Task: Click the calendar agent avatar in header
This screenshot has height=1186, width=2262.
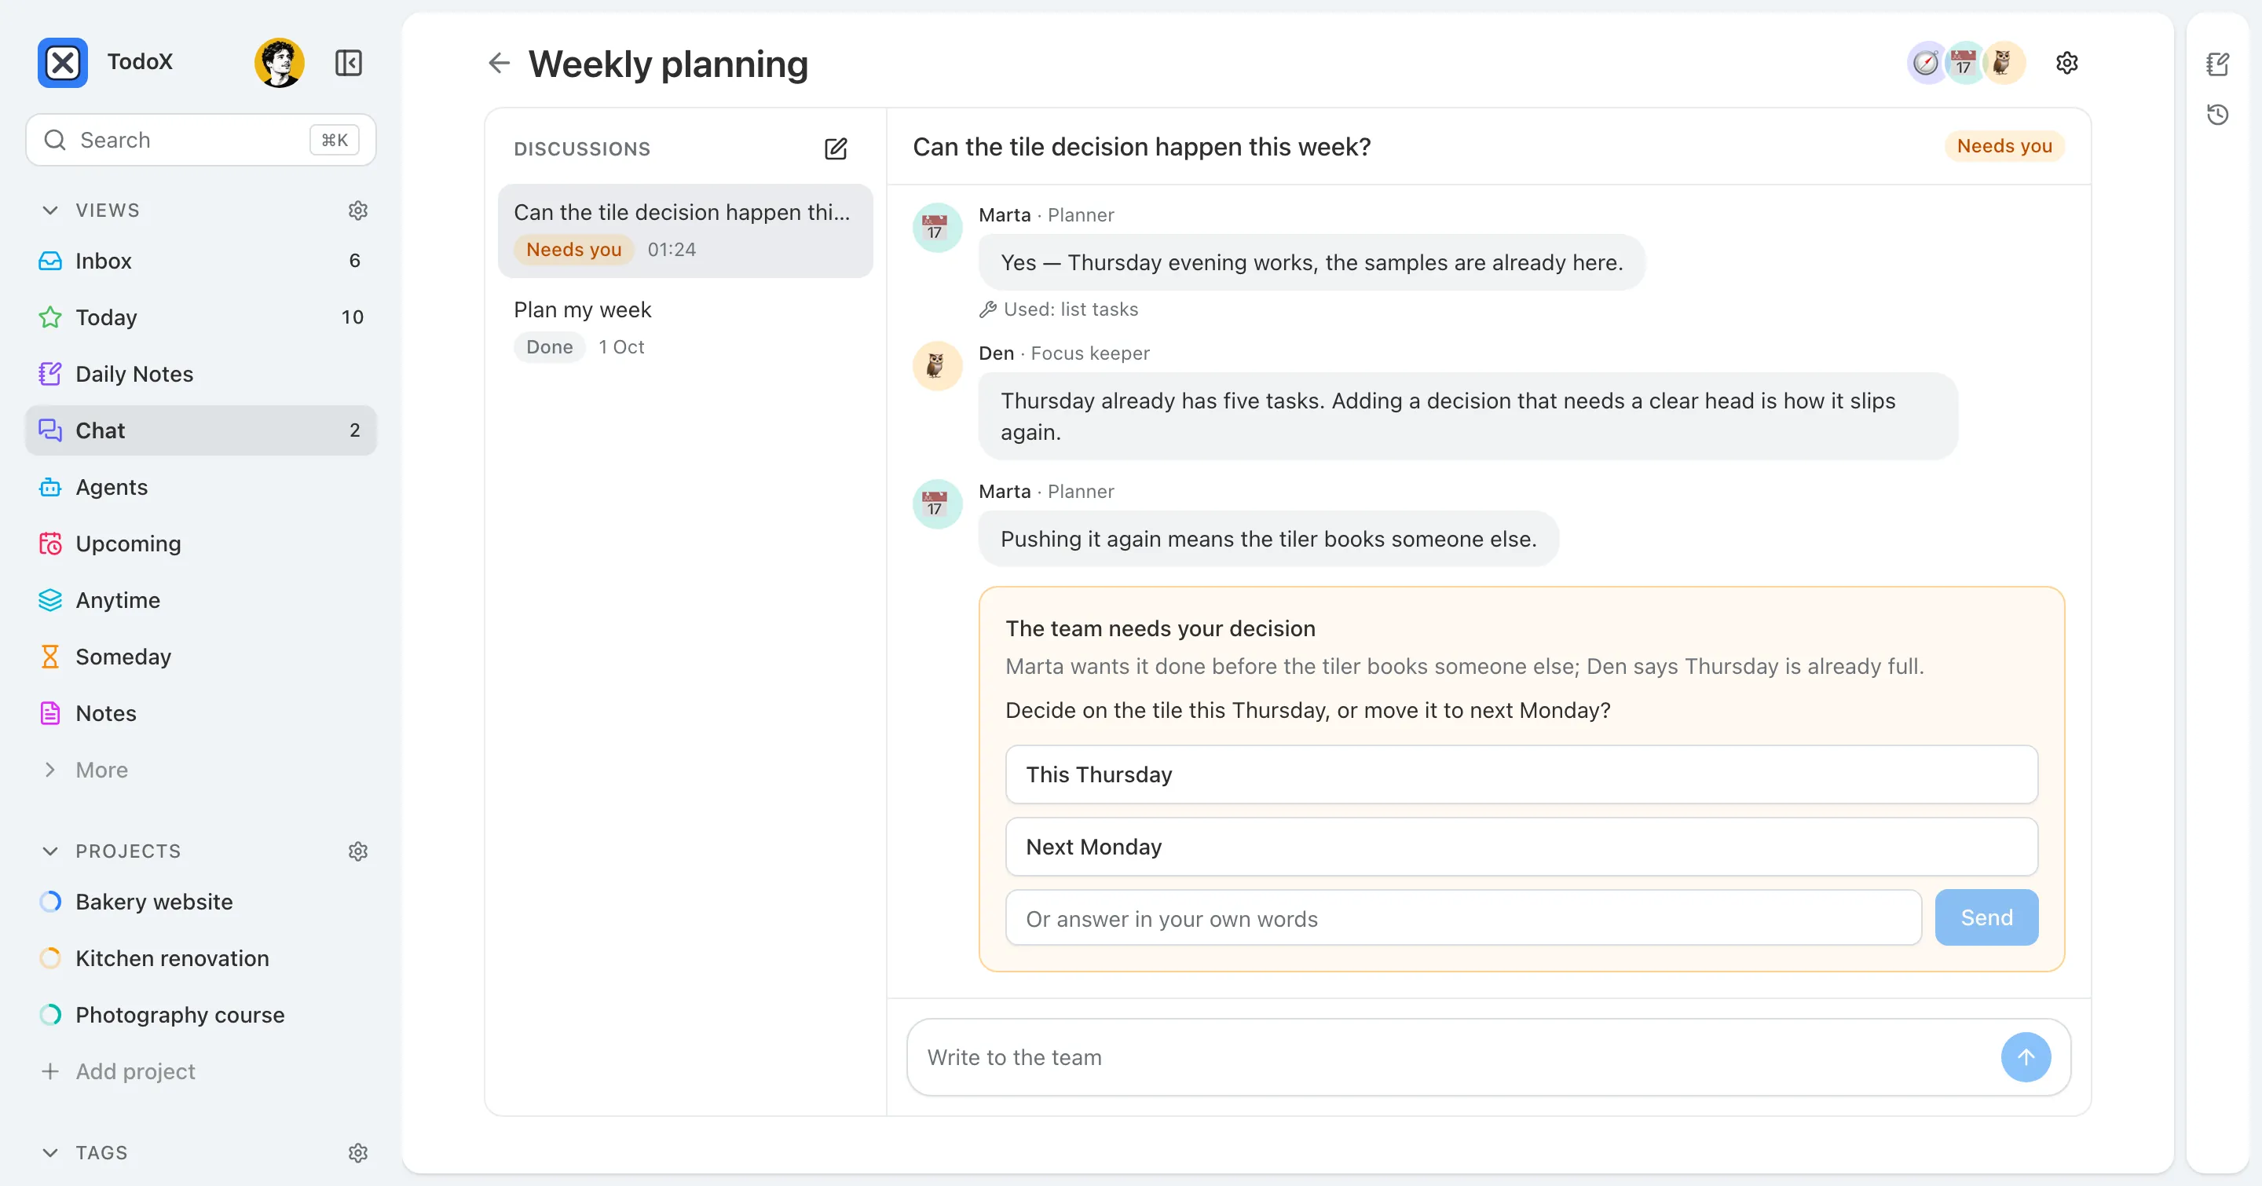Action: pos(1964,62)
